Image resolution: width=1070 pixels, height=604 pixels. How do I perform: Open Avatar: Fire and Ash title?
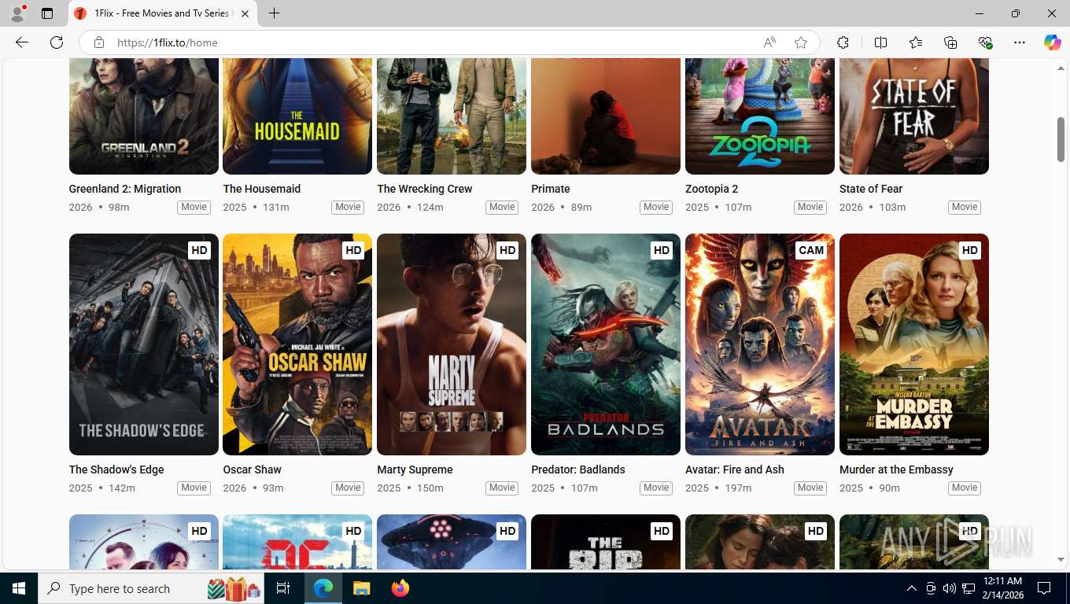tap(735, 470)
